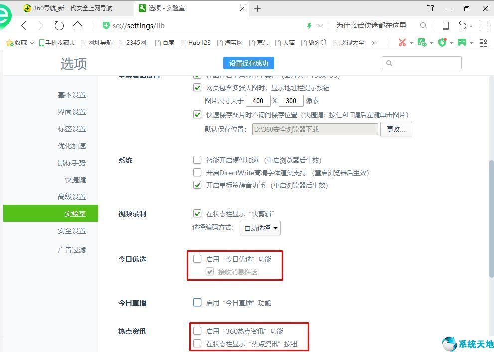Screen dimensions: 494x352
Task: Open the 自动选择 encoding dropdown
Action: 260,228
